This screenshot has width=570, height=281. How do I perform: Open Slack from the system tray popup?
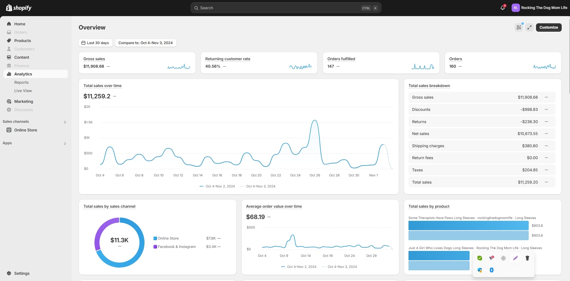pos(504,258)
